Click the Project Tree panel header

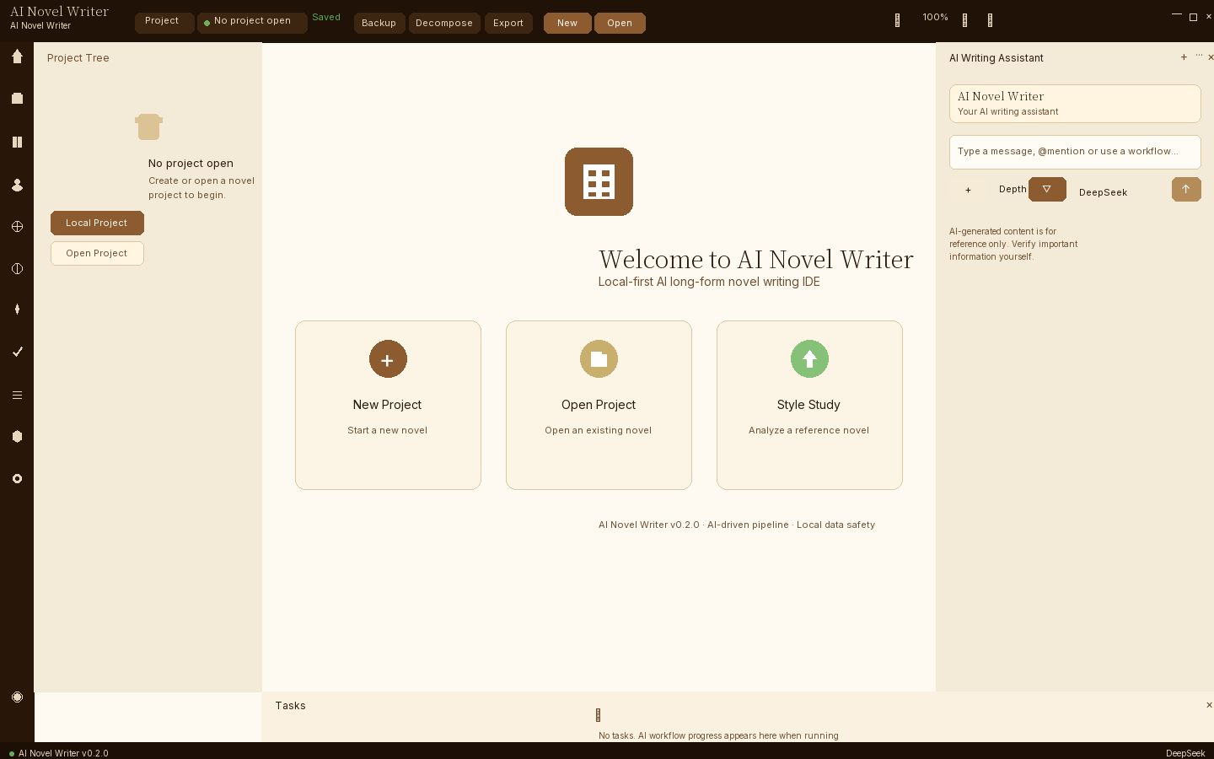(78, 58)
